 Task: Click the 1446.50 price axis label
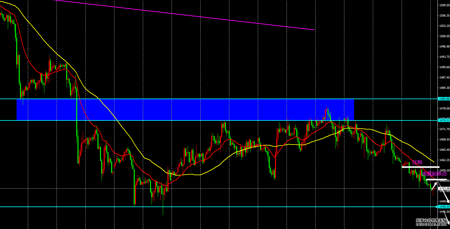444,212
